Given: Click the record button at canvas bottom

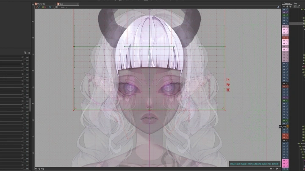Looking at the screenshot, I should 271,168.
